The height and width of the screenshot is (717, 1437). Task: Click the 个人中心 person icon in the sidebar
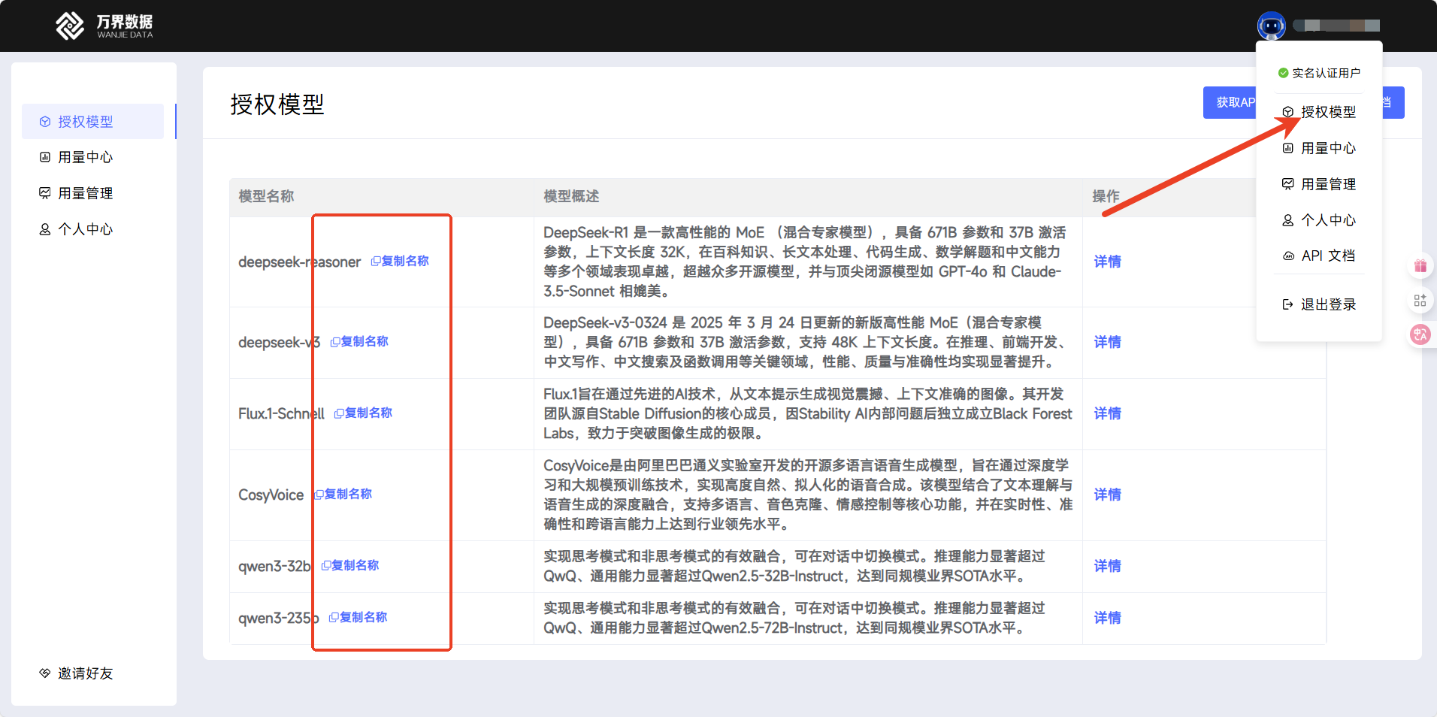(x=45, y=229)
